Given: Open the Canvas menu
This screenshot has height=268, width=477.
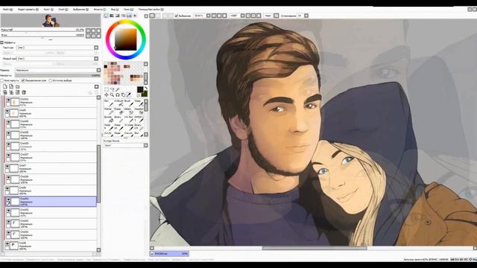Looking at the screenshot, I should point(48,10).
